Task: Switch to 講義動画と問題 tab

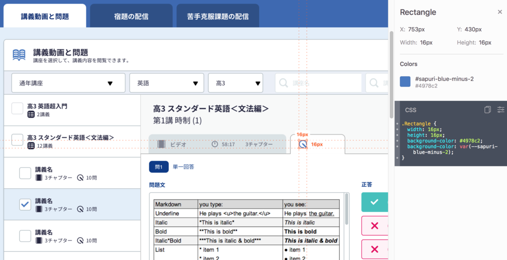Action: pyautogui.click(x=45, y=16)
